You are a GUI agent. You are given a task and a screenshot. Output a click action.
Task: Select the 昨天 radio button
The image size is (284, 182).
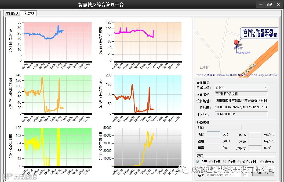click(x=211, y=162)
